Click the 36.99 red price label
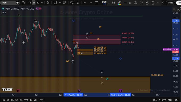Image resolution: width=181 pixels, height=102 pixels. point(175,52)
